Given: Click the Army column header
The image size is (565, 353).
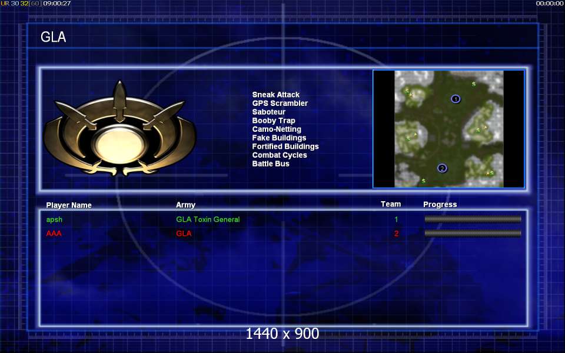Looking at the screenshot, I should click(x=185, y=205).
